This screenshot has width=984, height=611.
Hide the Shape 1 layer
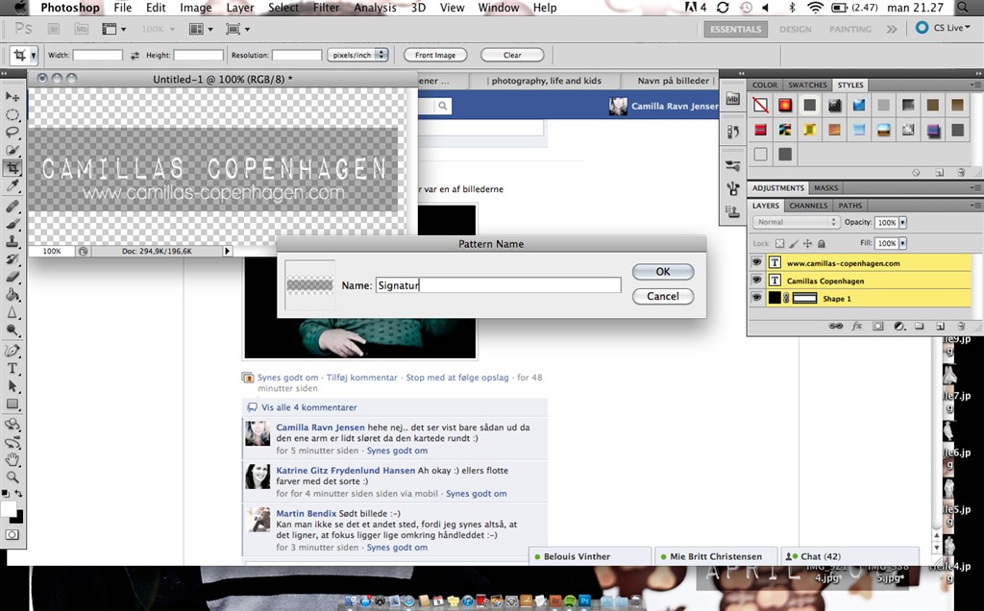(x=756, y=298)
